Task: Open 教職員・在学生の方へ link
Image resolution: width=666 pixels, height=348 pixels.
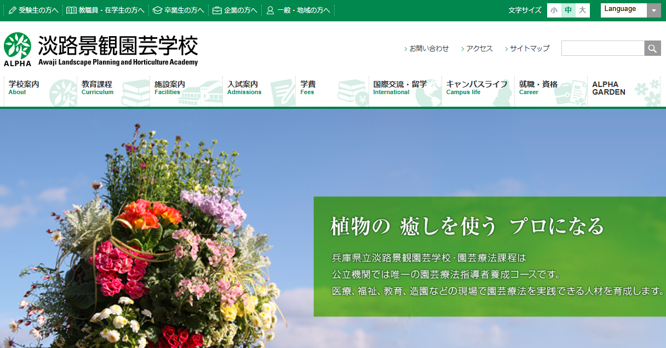Action: coord(111,10)
